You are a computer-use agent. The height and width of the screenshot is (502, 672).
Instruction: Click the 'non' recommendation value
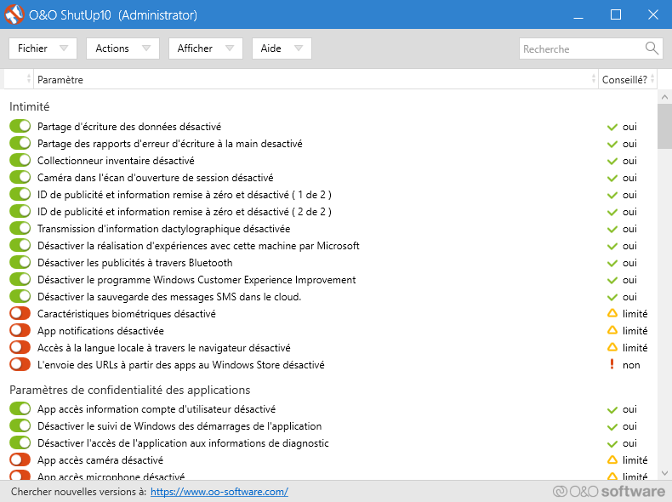[631, 365]
